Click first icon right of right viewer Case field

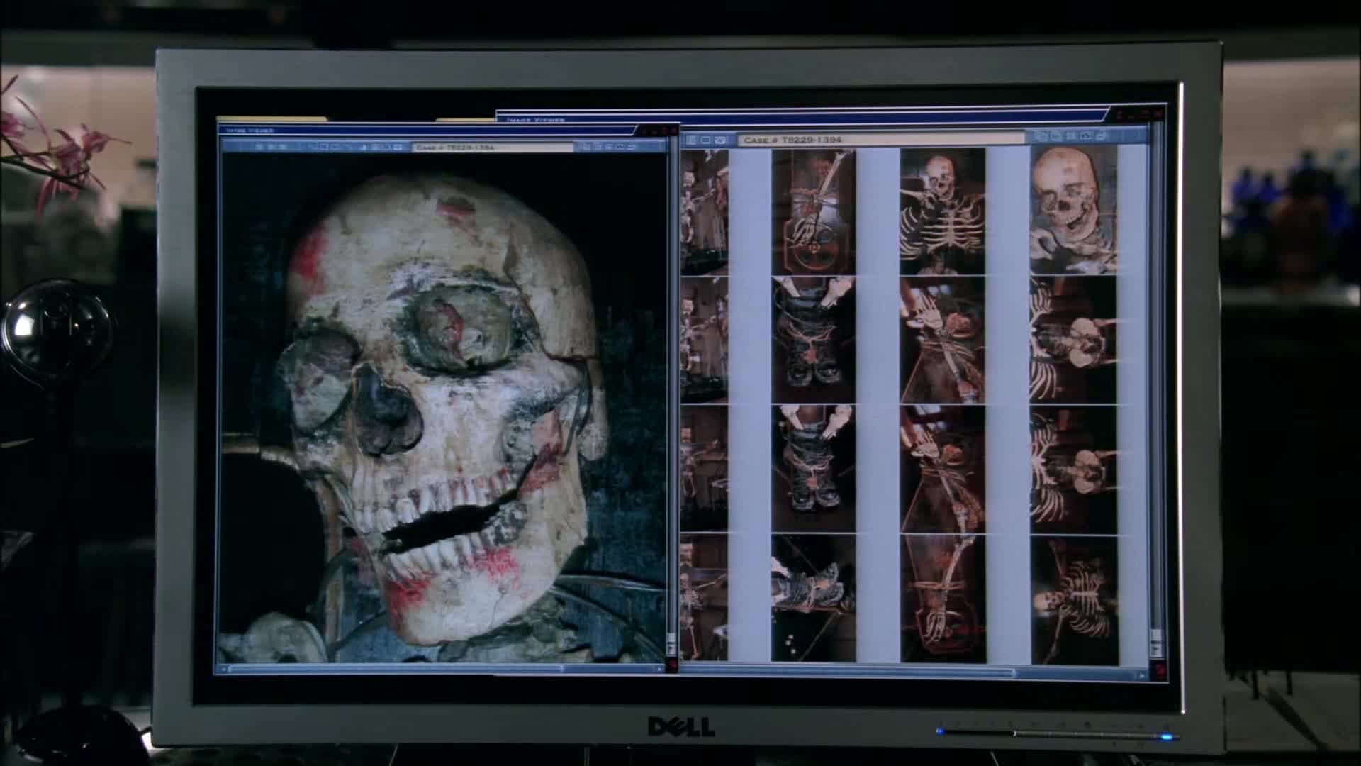point(1040,135)
